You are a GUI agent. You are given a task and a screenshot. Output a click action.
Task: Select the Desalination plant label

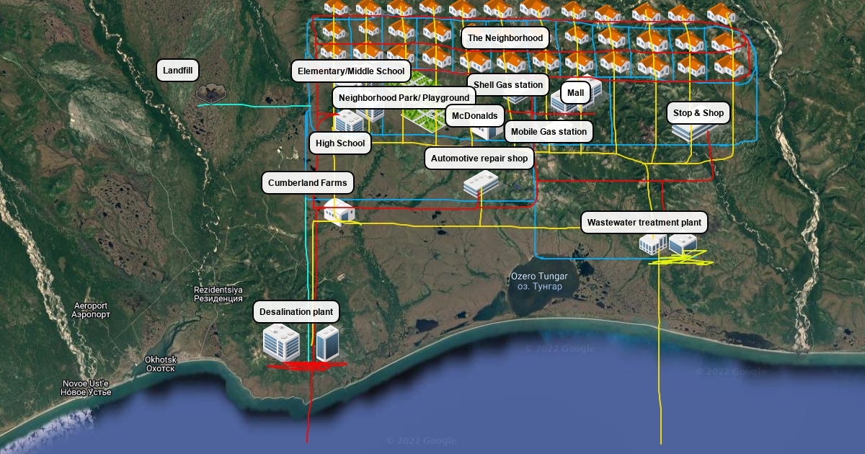(296, 312)
